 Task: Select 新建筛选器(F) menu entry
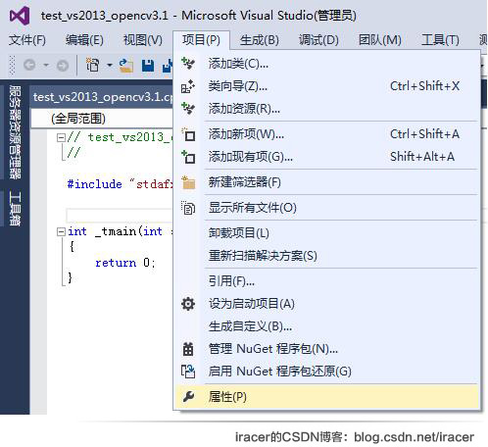click(326, 182)
